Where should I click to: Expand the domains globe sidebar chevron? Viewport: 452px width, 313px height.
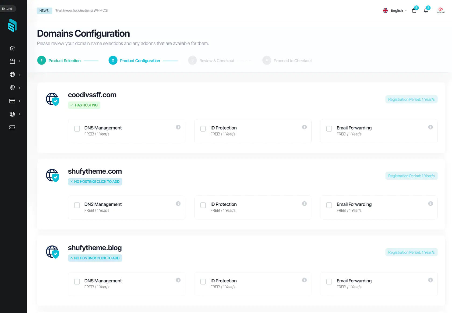[x=19, y=74]
